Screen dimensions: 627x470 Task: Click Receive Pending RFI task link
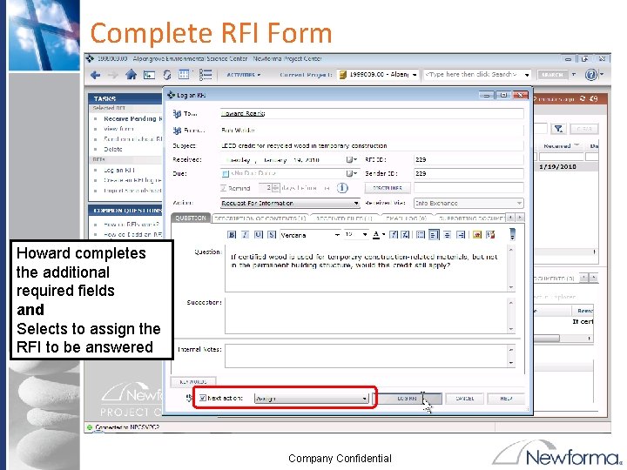(132, 118)
